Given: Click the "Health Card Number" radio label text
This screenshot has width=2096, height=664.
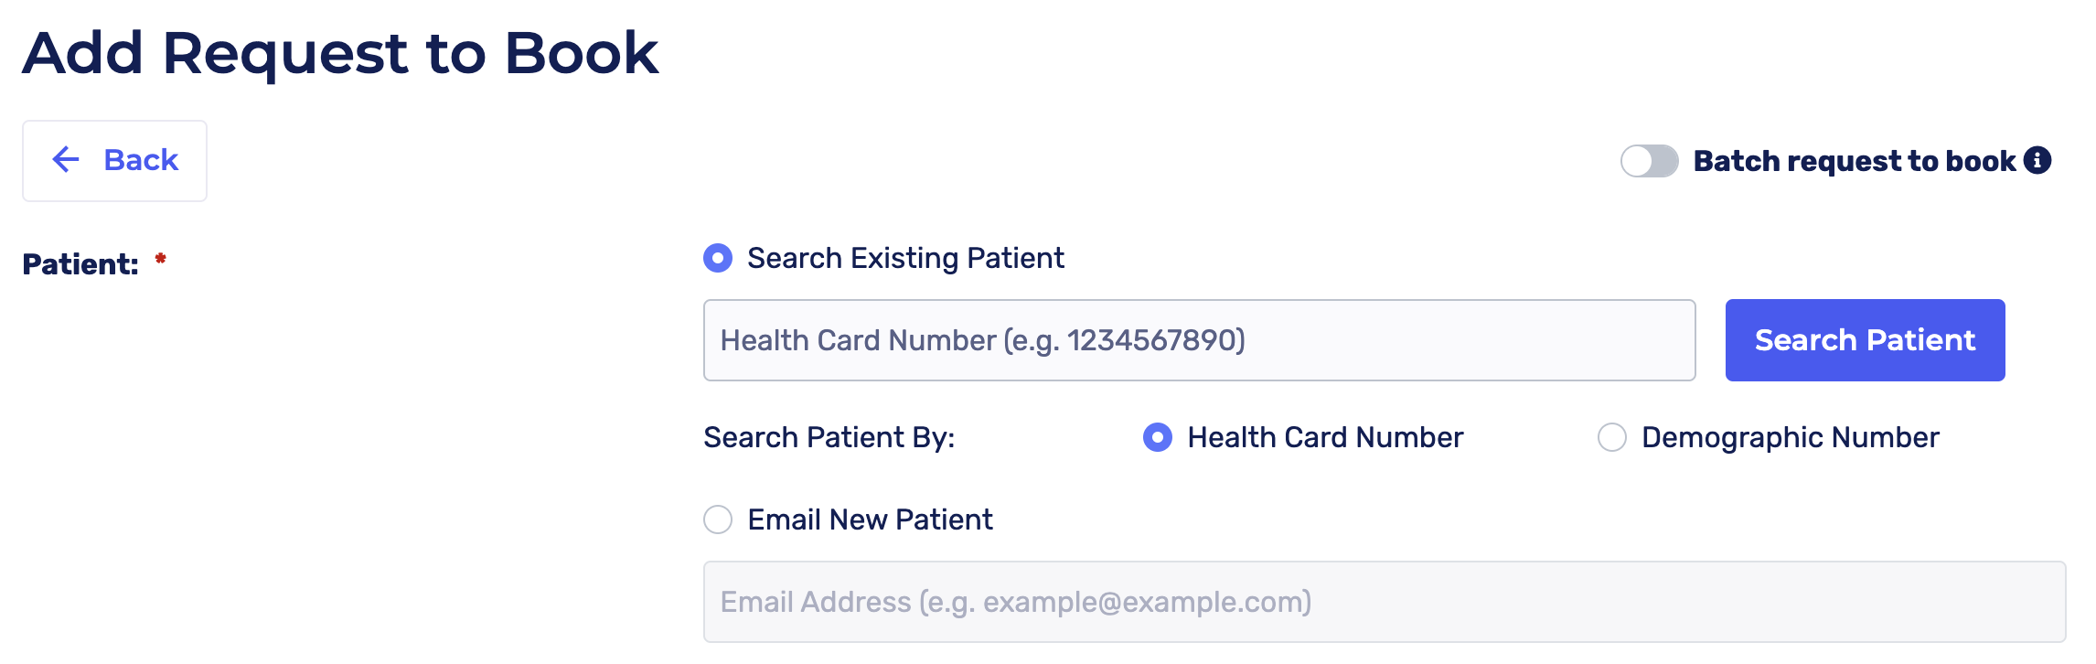Looking at the screenshot, I should (x=1325, y=437).
